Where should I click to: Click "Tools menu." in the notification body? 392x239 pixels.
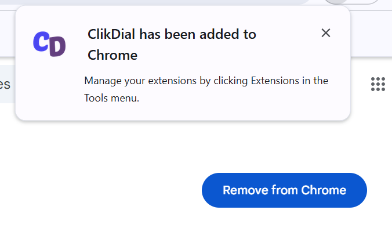click(111, 98)
